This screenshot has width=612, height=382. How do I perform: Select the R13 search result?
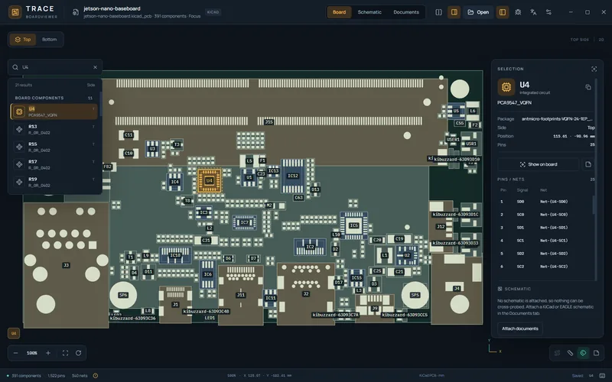pos(54,129)
